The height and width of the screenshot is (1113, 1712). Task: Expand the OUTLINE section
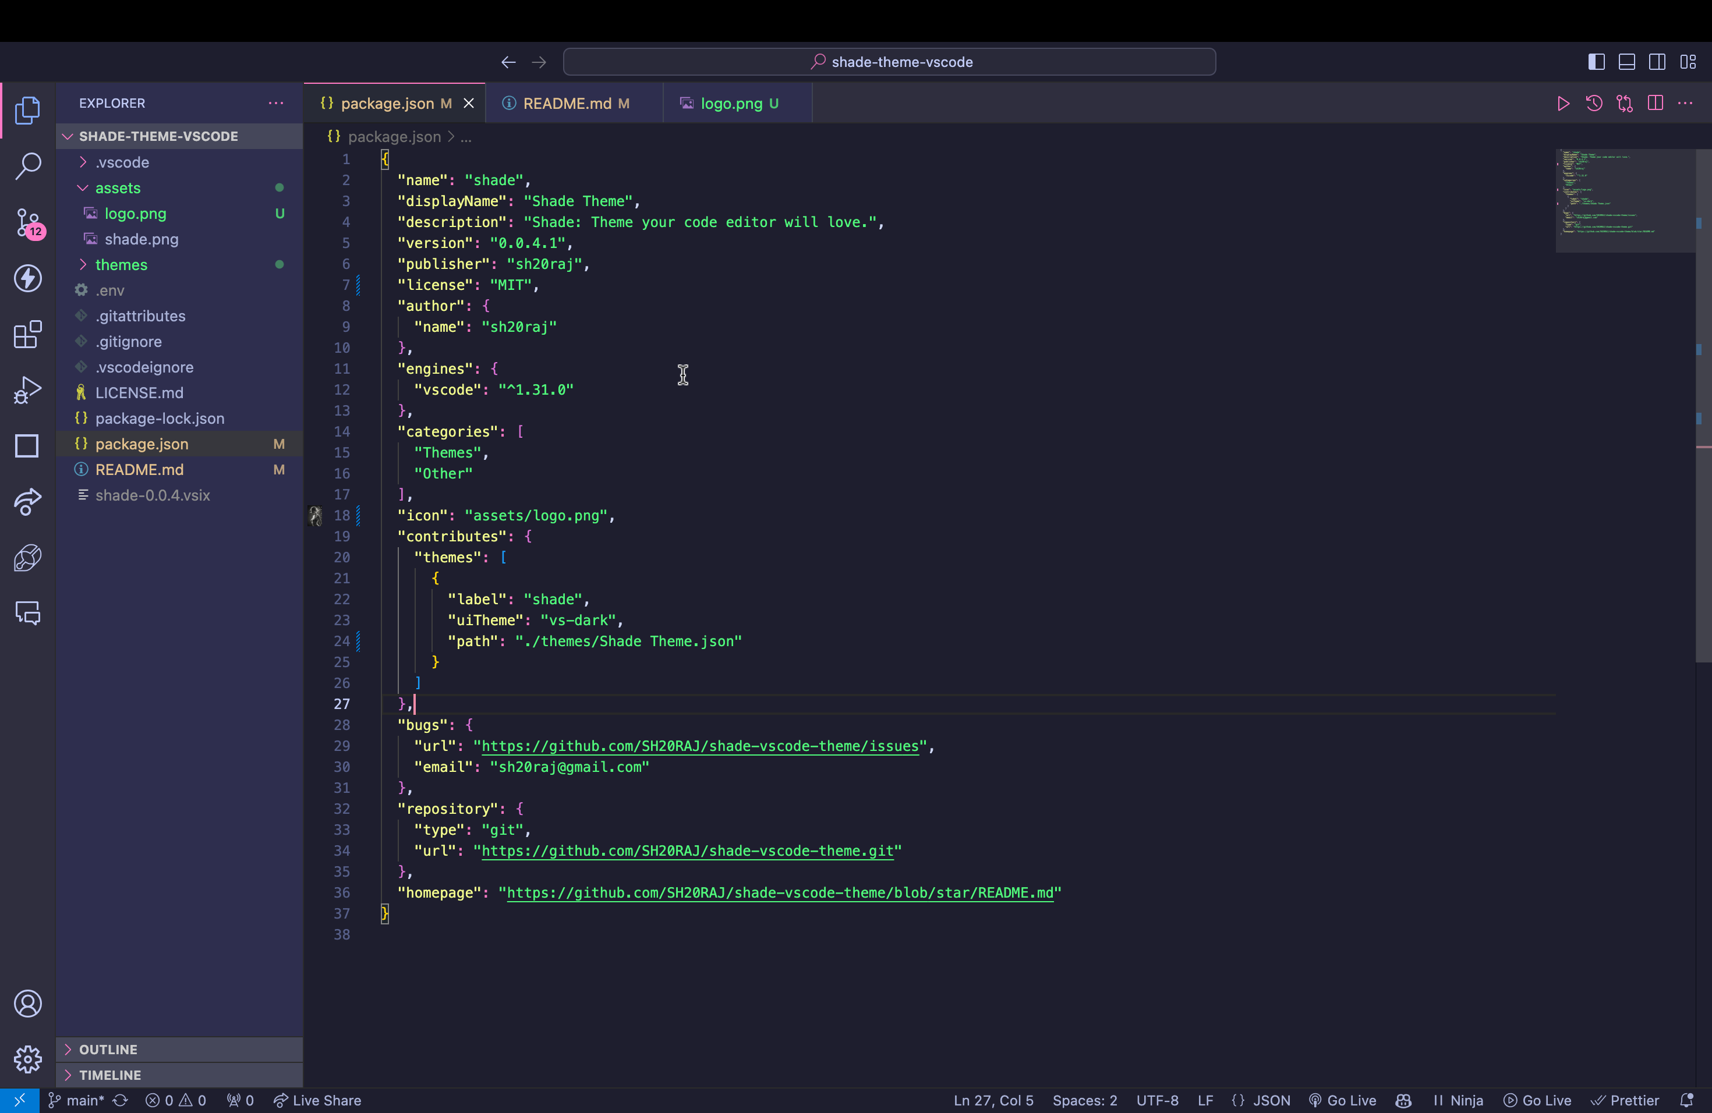tap(108, 1049)
